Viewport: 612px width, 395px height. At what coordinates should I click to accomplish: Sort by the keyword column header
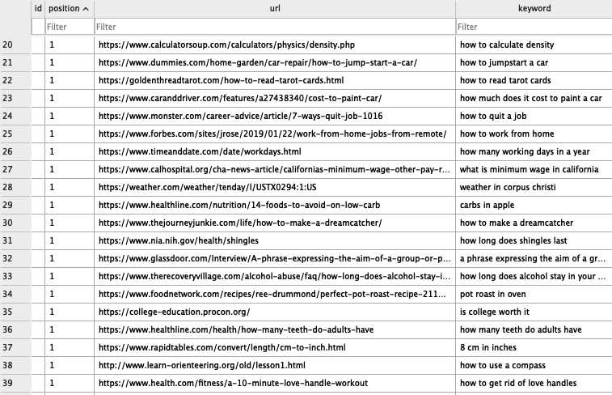click(534, 9)
